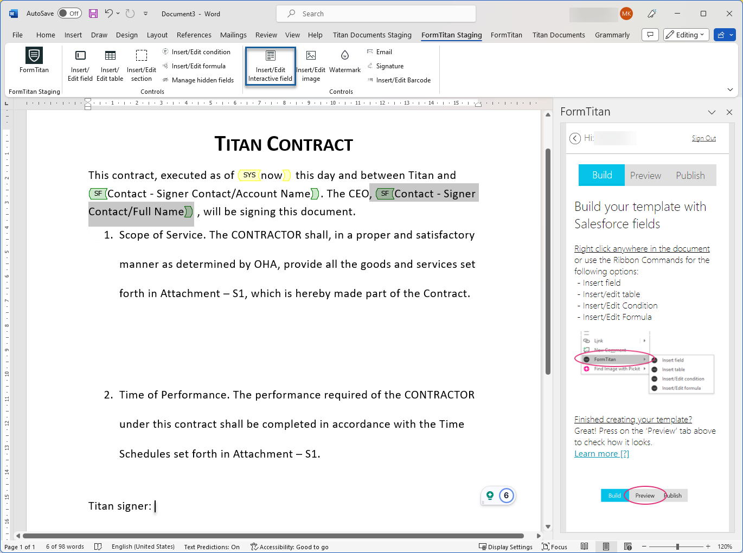Image resolution: width=743 pixels, height=553 pixels.
Task: Open Display Settings in status bar
Action: click(505, 546)
